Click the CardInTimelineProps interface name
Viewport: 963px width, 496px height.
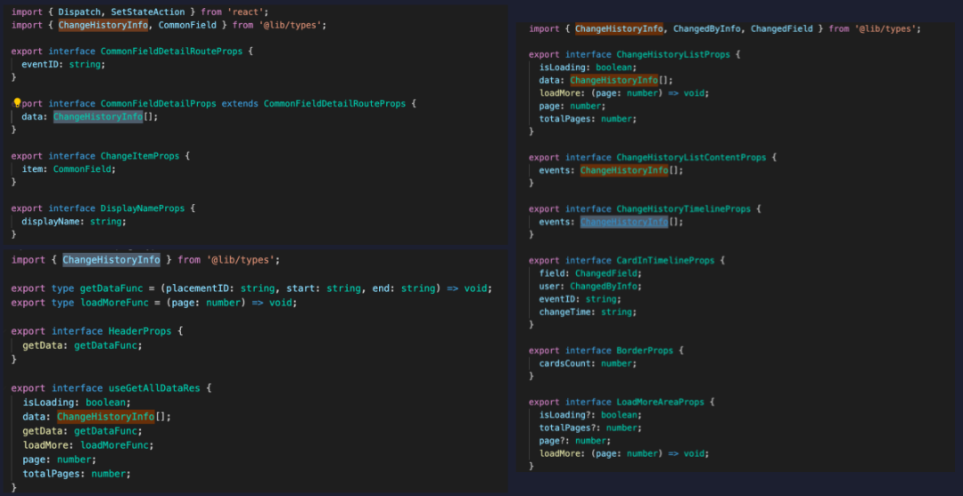point(665,261)
